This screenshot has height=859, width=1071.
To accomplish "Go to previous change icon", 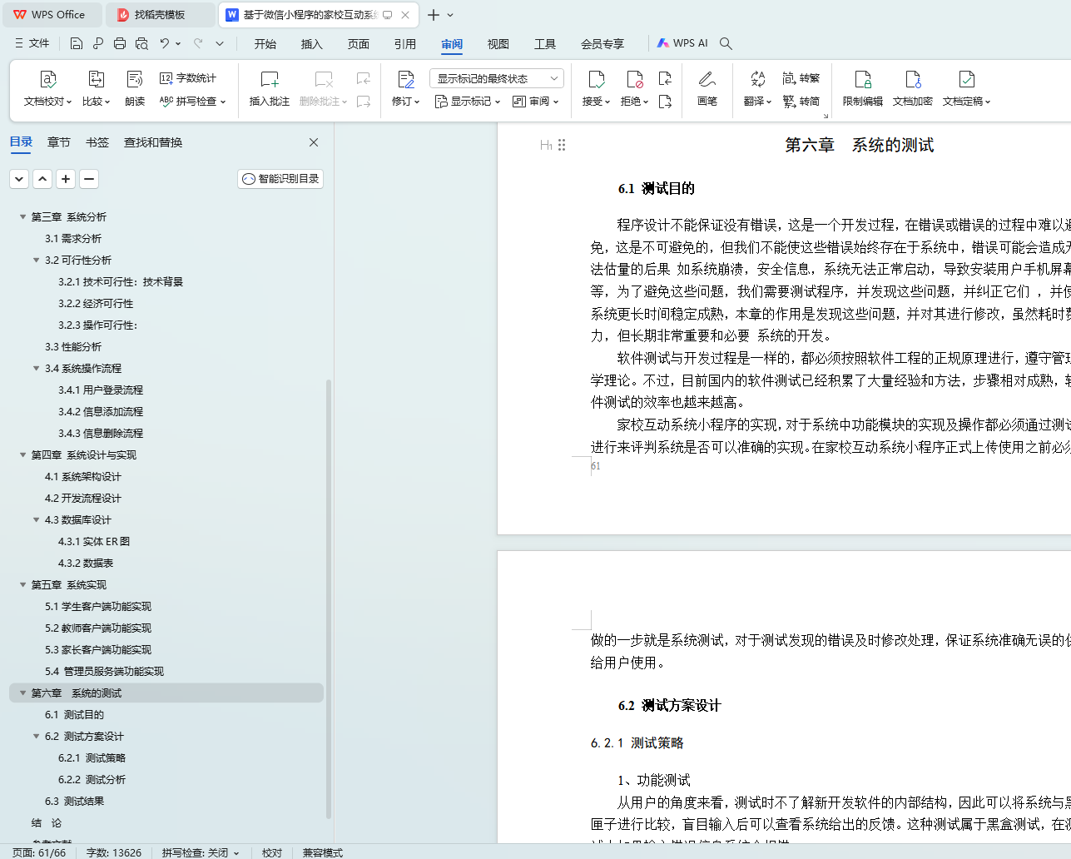I will pyautogui.click(x=665, y=78).
